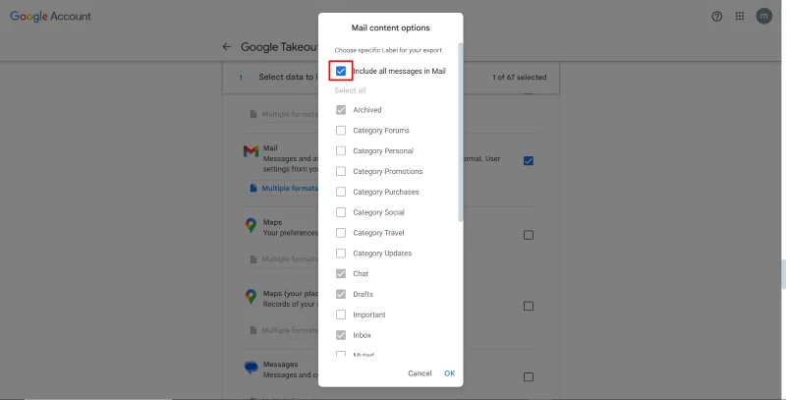Click the '1 of 67 selected' text
786x400 pixels.
pyautogui.click(x=520, y=78)
